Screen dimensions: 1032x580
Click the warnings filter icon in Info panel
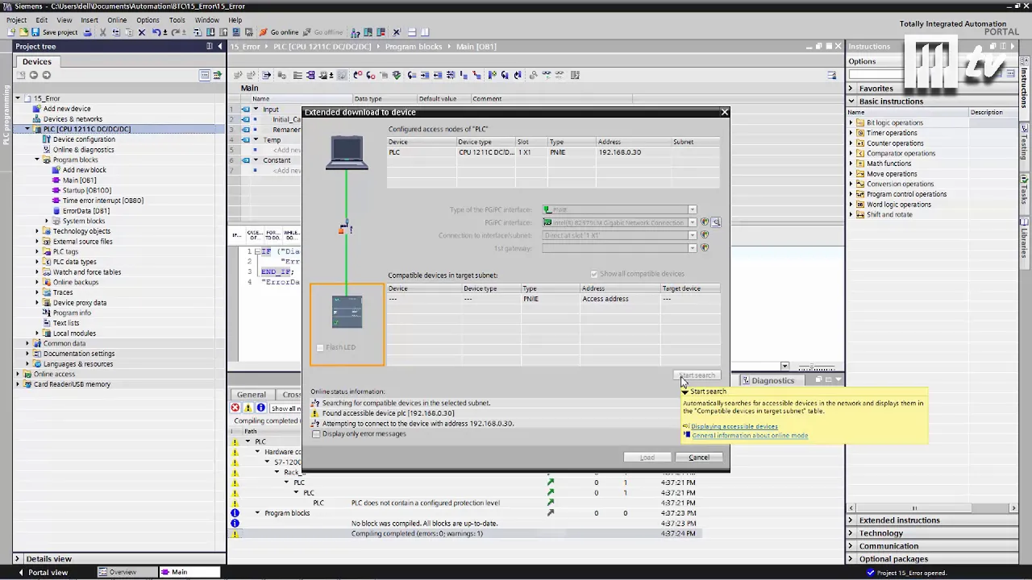point(248,408)
